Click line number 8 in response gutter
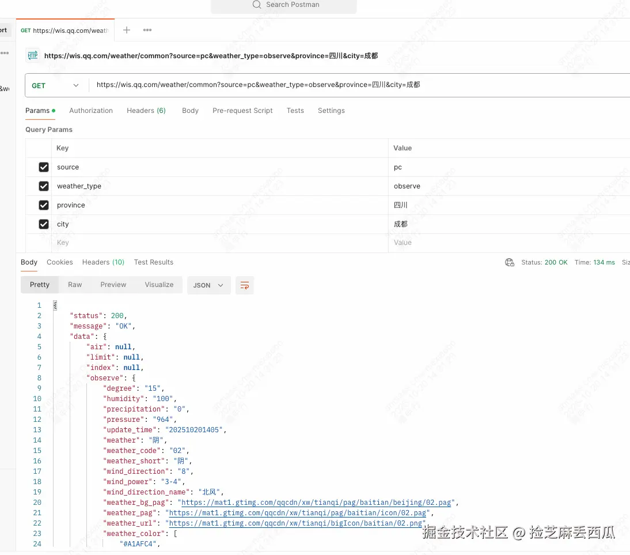Image resolution: width=630 pixels, height=555 pixels. tap(39, 378)
